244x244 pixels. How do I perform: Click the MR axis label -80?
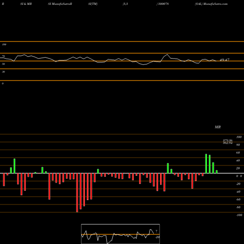point(238,207)
